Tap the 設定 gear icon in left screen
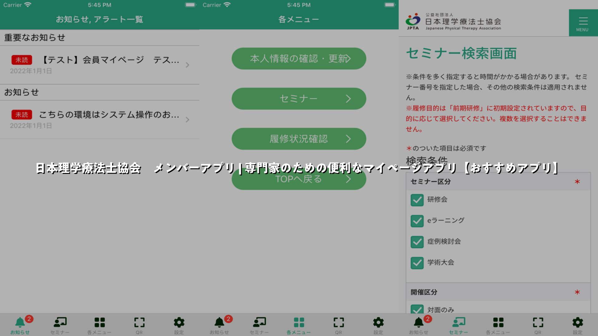This screenshot has width=598, height=336. [x=179, y=322]
